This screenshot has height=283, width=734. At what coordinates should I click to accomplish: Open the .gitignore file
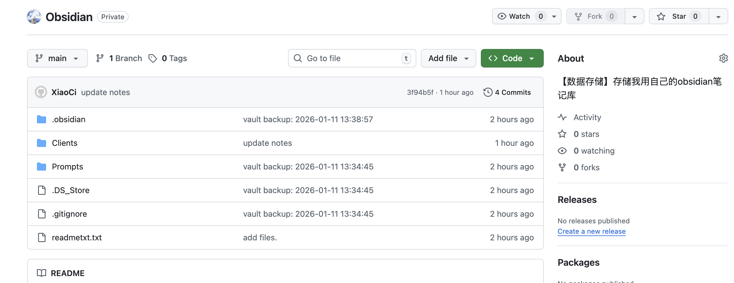[x=69, y=214]
